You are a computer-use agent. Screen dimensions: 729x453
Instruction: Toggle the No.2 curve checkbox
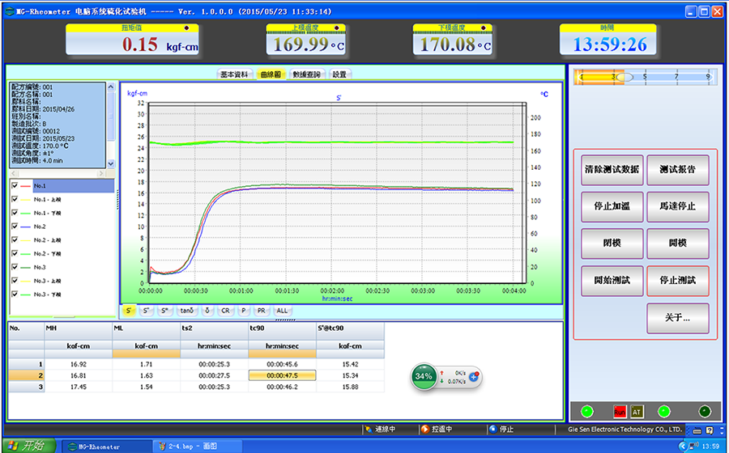[15, 226]
